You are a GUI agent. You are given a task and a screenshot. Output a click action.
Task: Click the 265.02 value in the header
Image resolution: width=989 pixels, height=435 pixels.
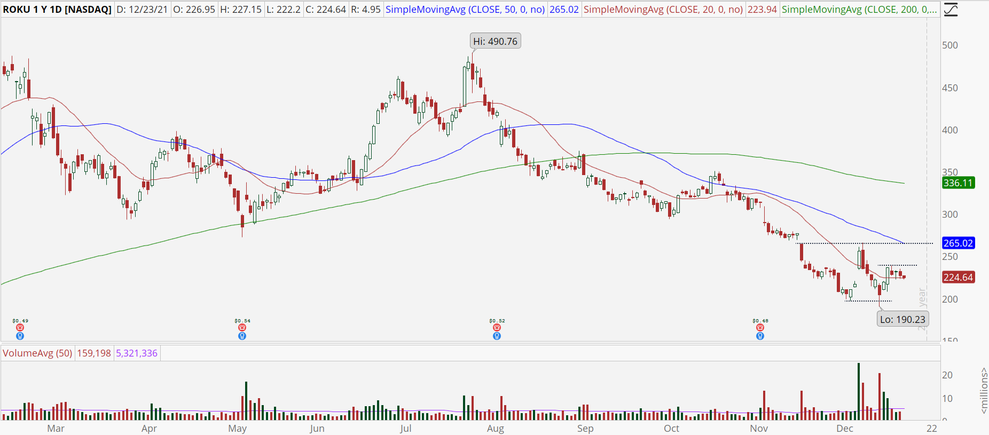point(564,10)
